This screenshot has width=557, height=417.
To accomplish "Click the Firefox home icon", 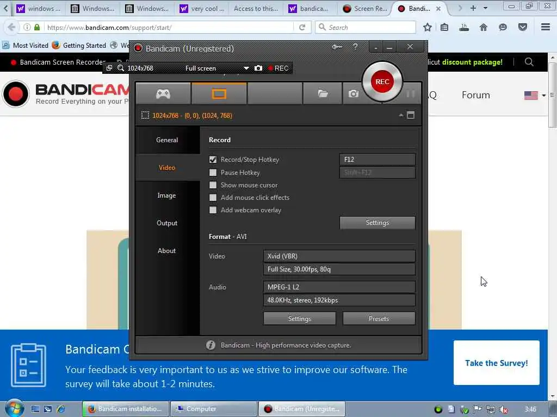I will [483, 27].
